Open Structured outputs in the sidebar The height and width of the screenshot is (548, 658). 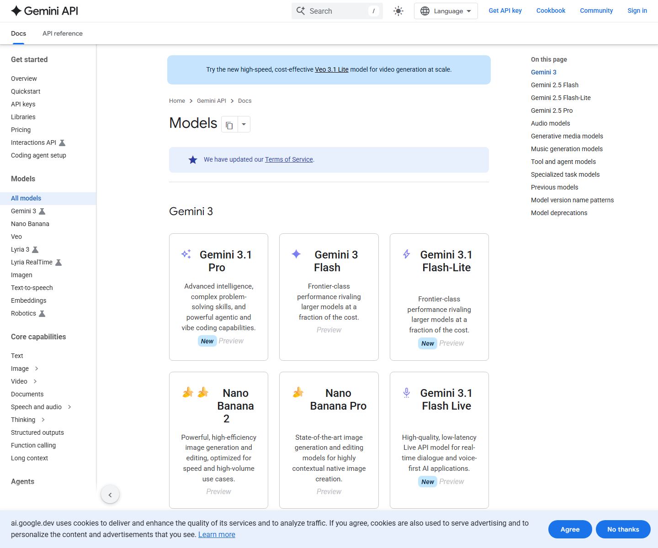tap(37, 432)
